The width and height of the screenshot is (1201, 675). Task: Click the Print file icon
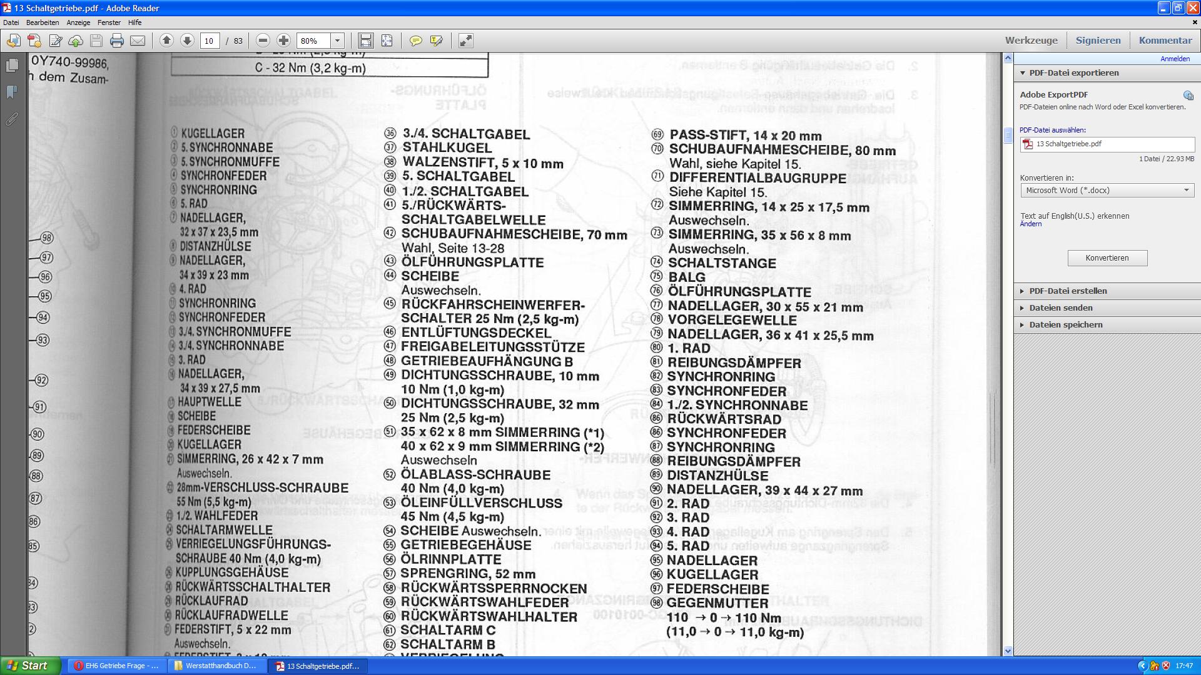(x=116, y=41)
